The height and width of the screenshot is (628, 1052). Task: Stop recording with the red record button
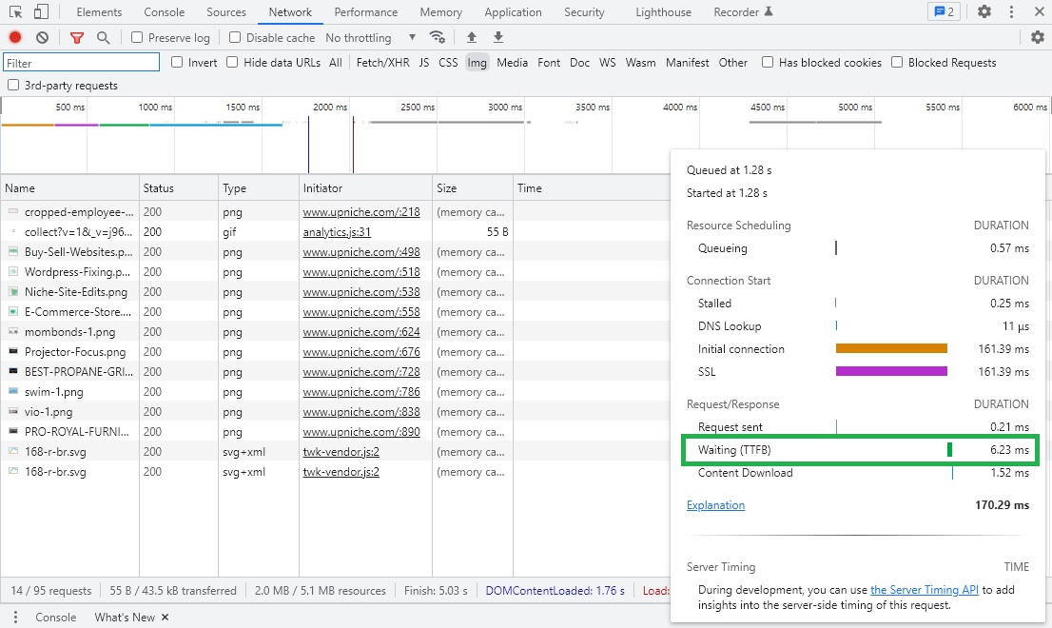tap(15, 37)
